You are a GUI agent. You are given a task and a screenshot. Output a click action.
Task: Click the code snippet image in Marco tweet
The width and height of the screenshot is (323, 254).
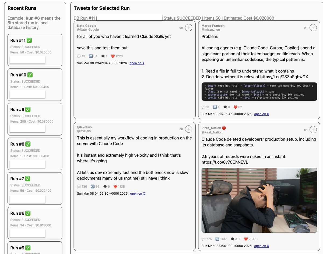click(x=259, y=92)
